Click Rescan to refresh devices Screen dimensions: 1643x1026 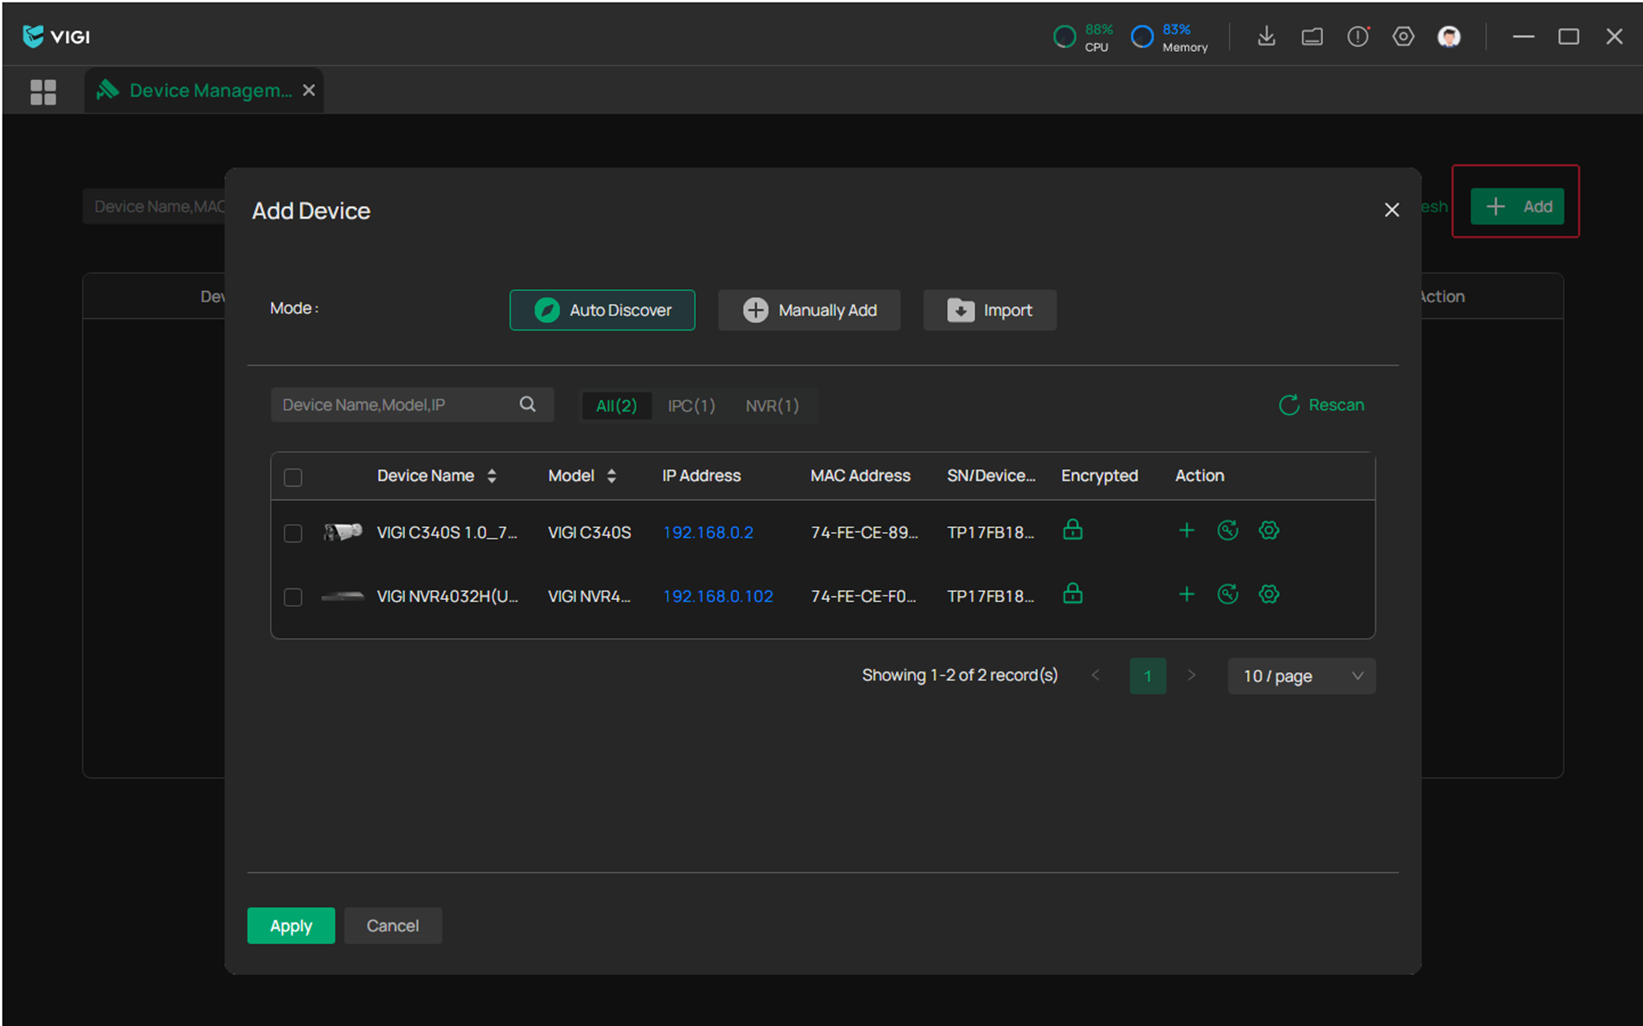pos(1321,405)
